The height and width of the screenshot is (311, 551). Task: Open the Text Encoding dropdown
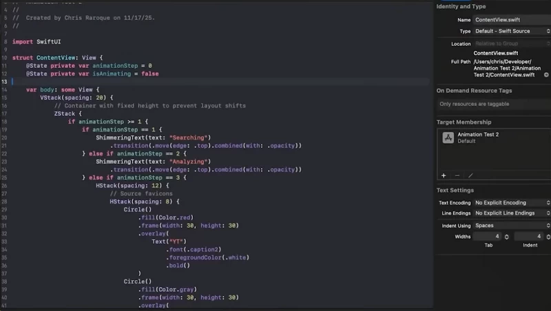pos(512,202)
